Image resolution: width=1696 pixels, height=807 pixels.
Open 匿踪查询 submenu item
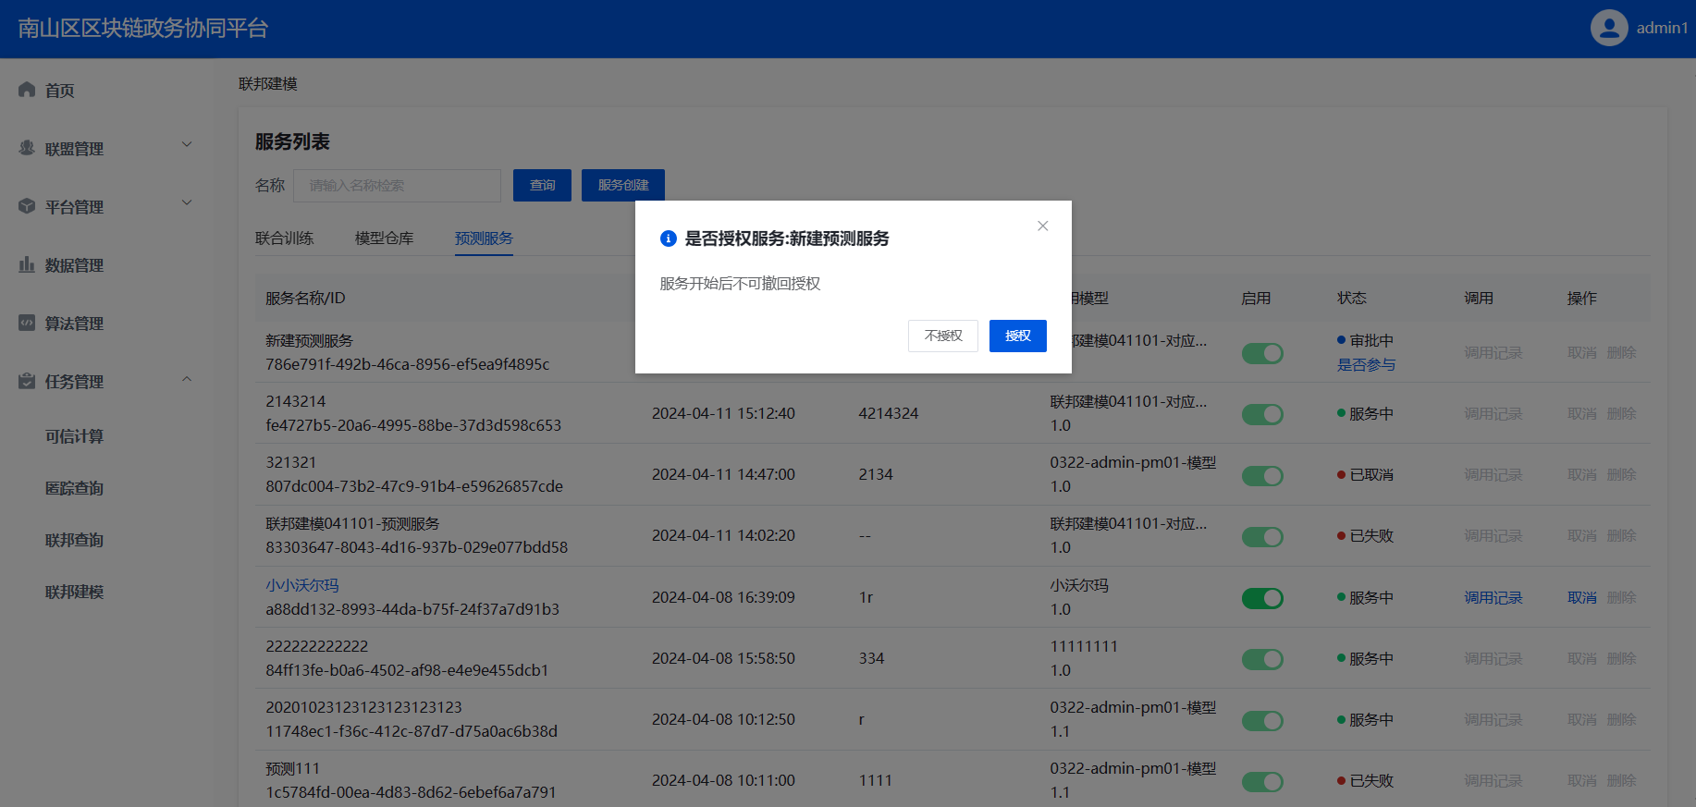coord(74,488)
